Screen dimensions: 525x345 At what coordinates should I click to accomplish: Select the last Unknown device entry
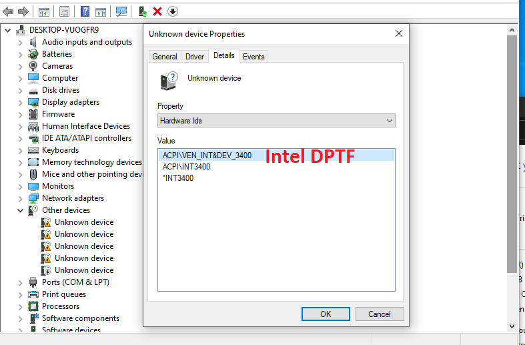84,270
